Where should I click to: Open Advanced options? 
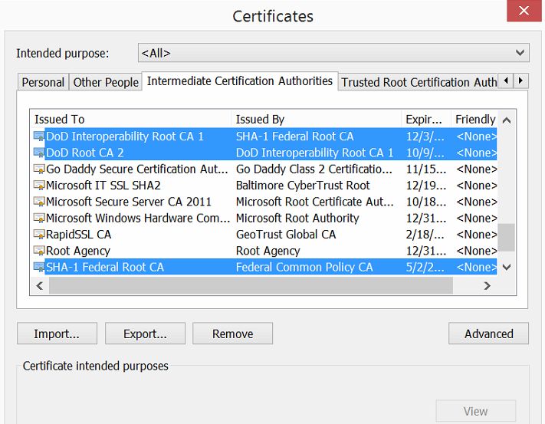(x=489, y=334)
